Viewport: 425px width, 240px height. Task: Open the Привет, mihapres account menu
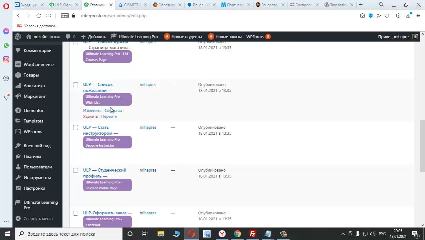pyautogui.click(x=398, y=37)
